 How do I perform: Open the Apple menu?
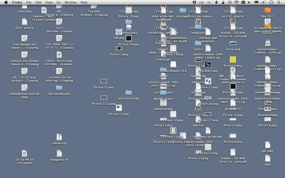point(6,2)
